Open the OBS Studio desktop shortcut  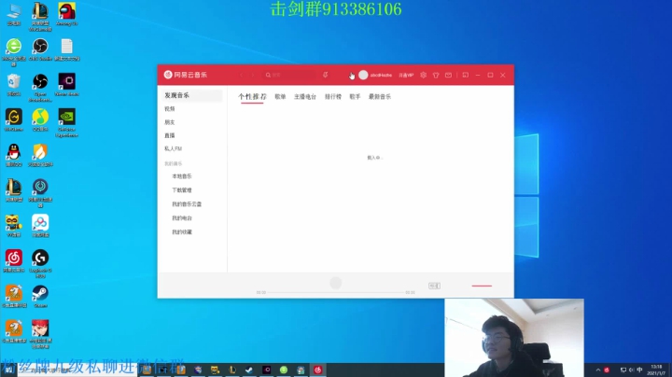[x=40, y=49]
